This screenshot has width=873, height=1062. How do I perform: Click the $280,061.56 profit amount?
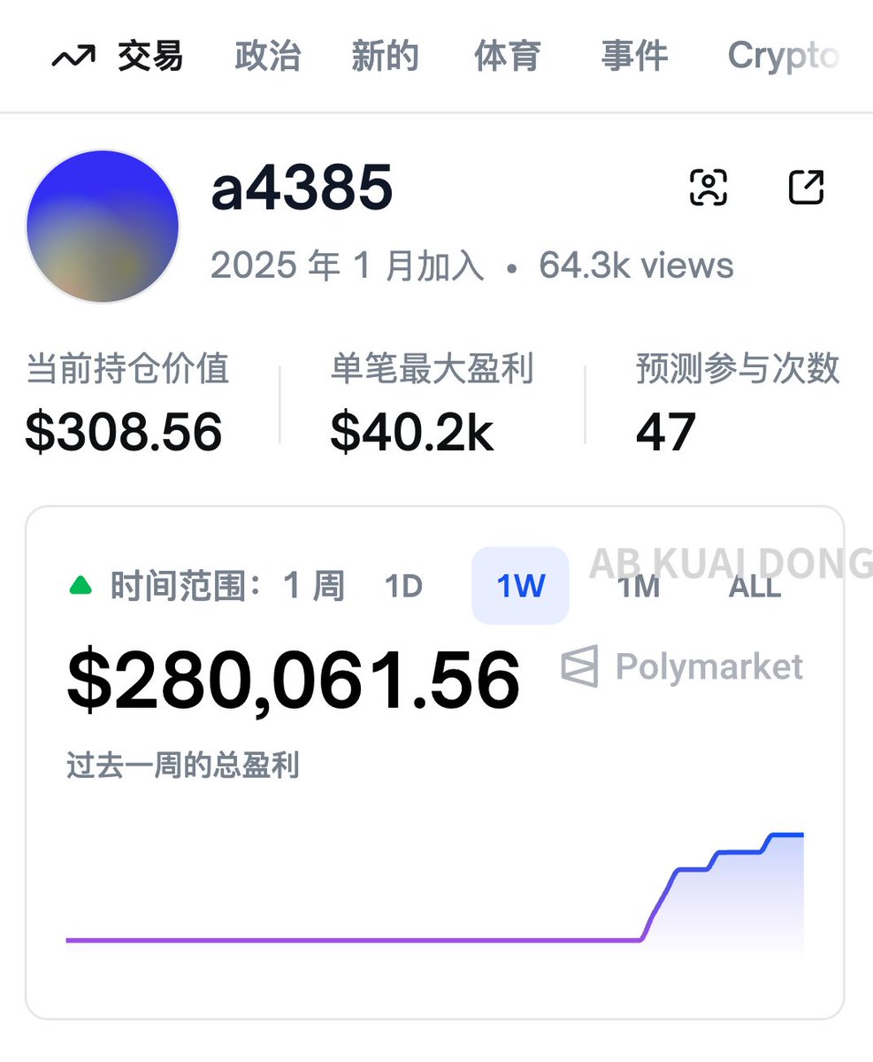point(294,681)
